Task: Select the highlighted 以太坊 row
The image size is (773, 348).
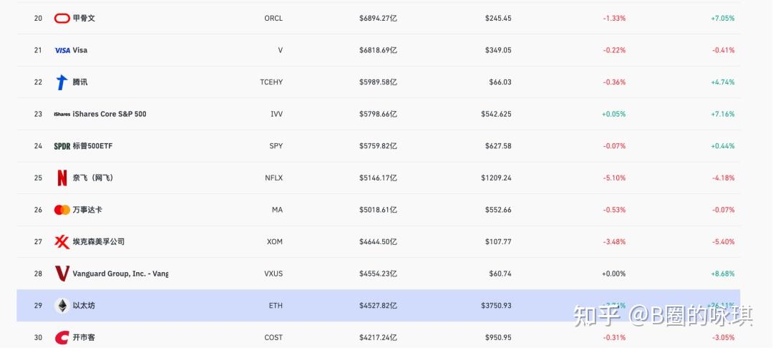Action: point(378,306)
